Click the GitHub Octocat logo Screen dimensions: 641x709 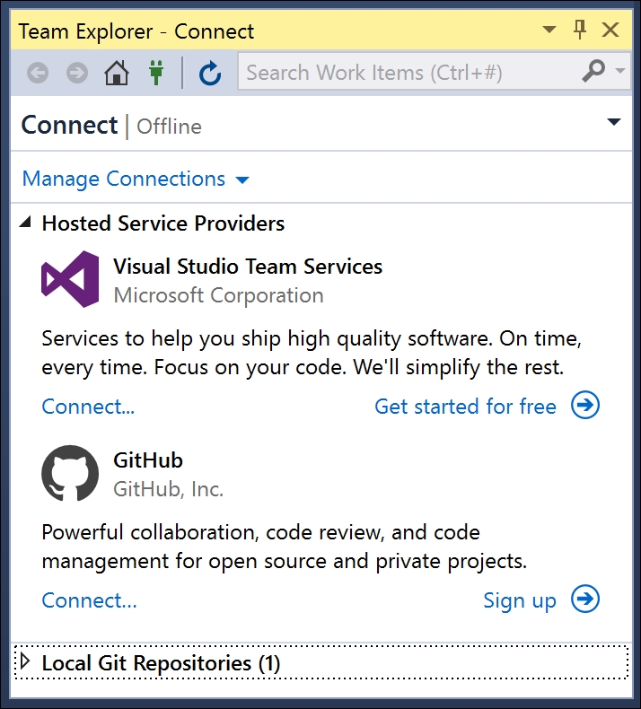[70, 473]
